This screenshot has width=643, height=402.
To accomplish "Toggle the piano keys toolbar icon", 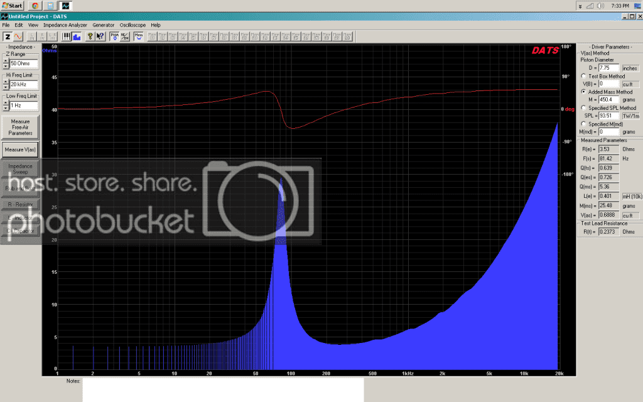I will click(x=67, y=36).
